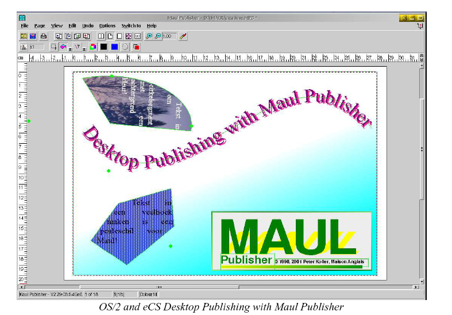Select the curved 'Desktop Publishing with Maul Publisher' text

[x=226, y=130]
